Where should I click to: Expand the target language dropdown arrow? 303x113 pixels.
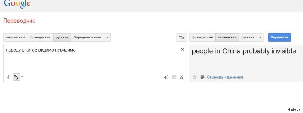click(260, 38)
